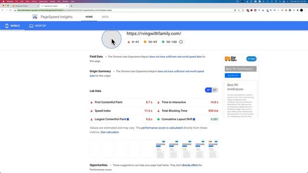
Task: Click the Total Blocking Time metric label
Action: pyautogui.click(x=174, y=111)
